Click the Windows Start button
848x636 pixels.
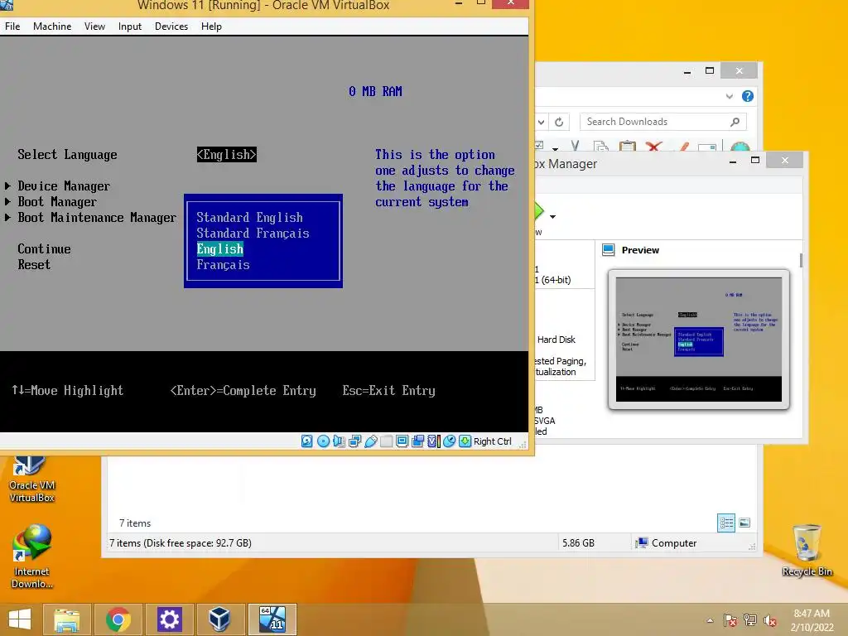[20, 619]
